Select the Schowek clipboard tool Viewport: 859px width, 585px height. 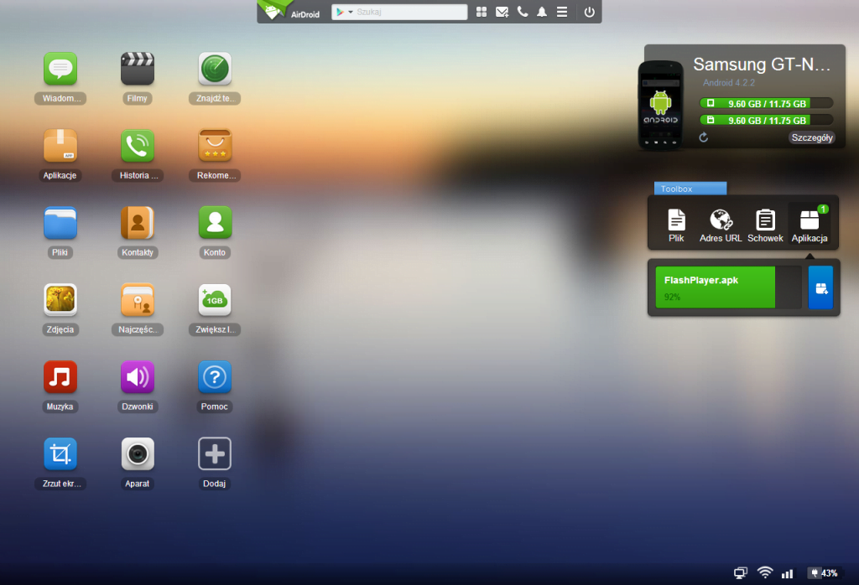(x=765, y=225)
